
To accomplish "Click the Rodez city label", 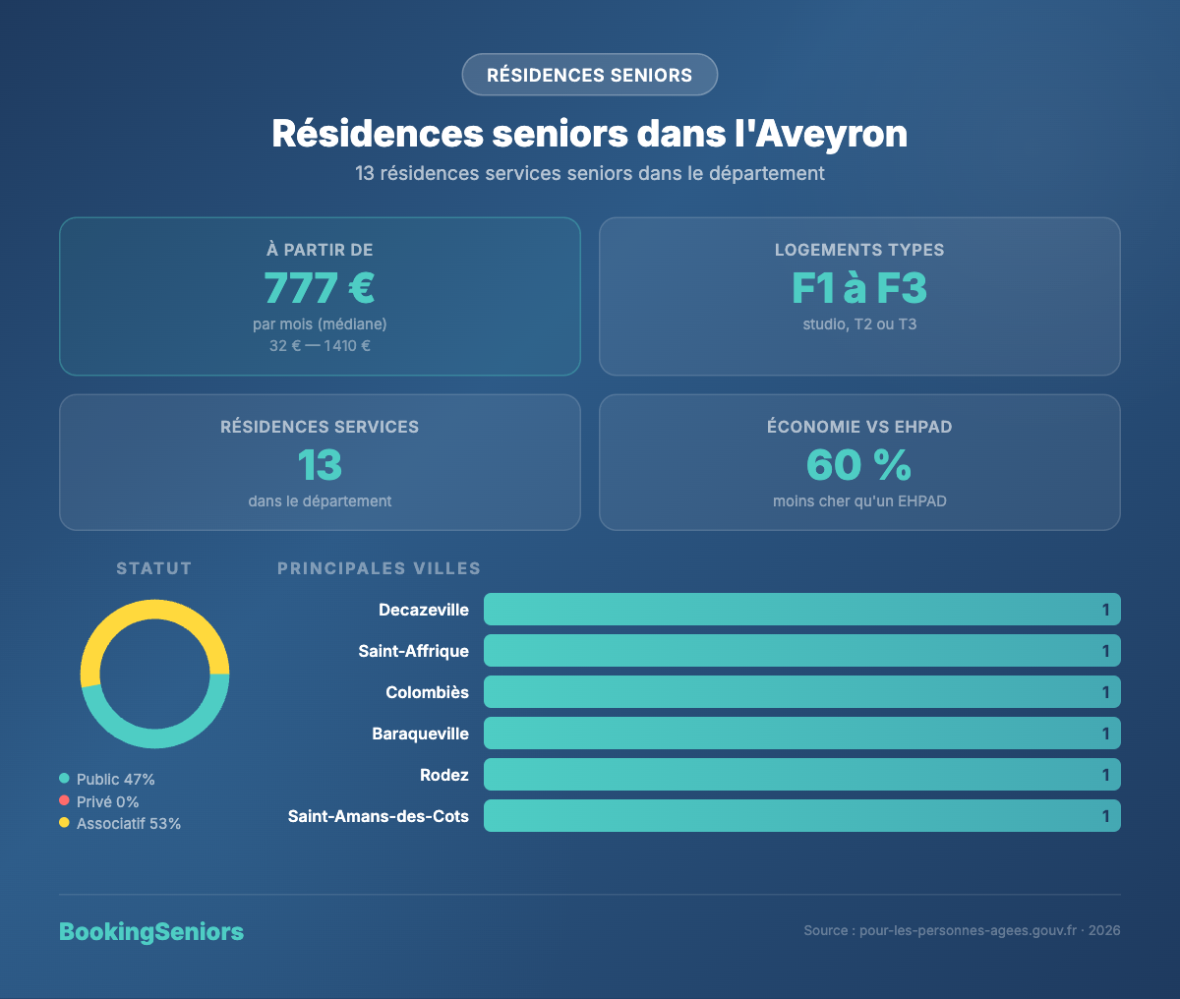I will 444,775.
